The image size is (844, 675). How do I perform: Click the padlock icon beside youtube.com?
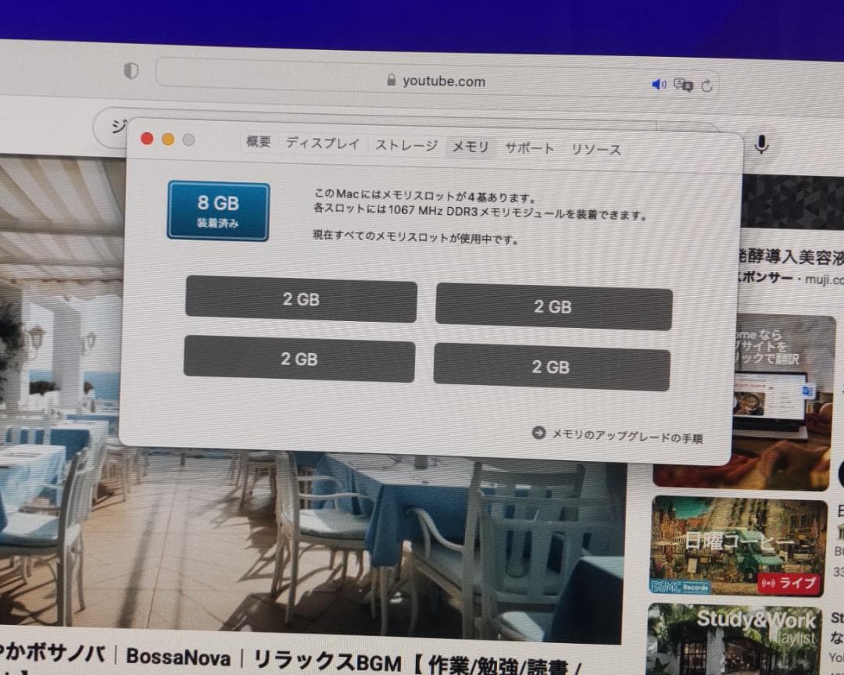(391, 80)
